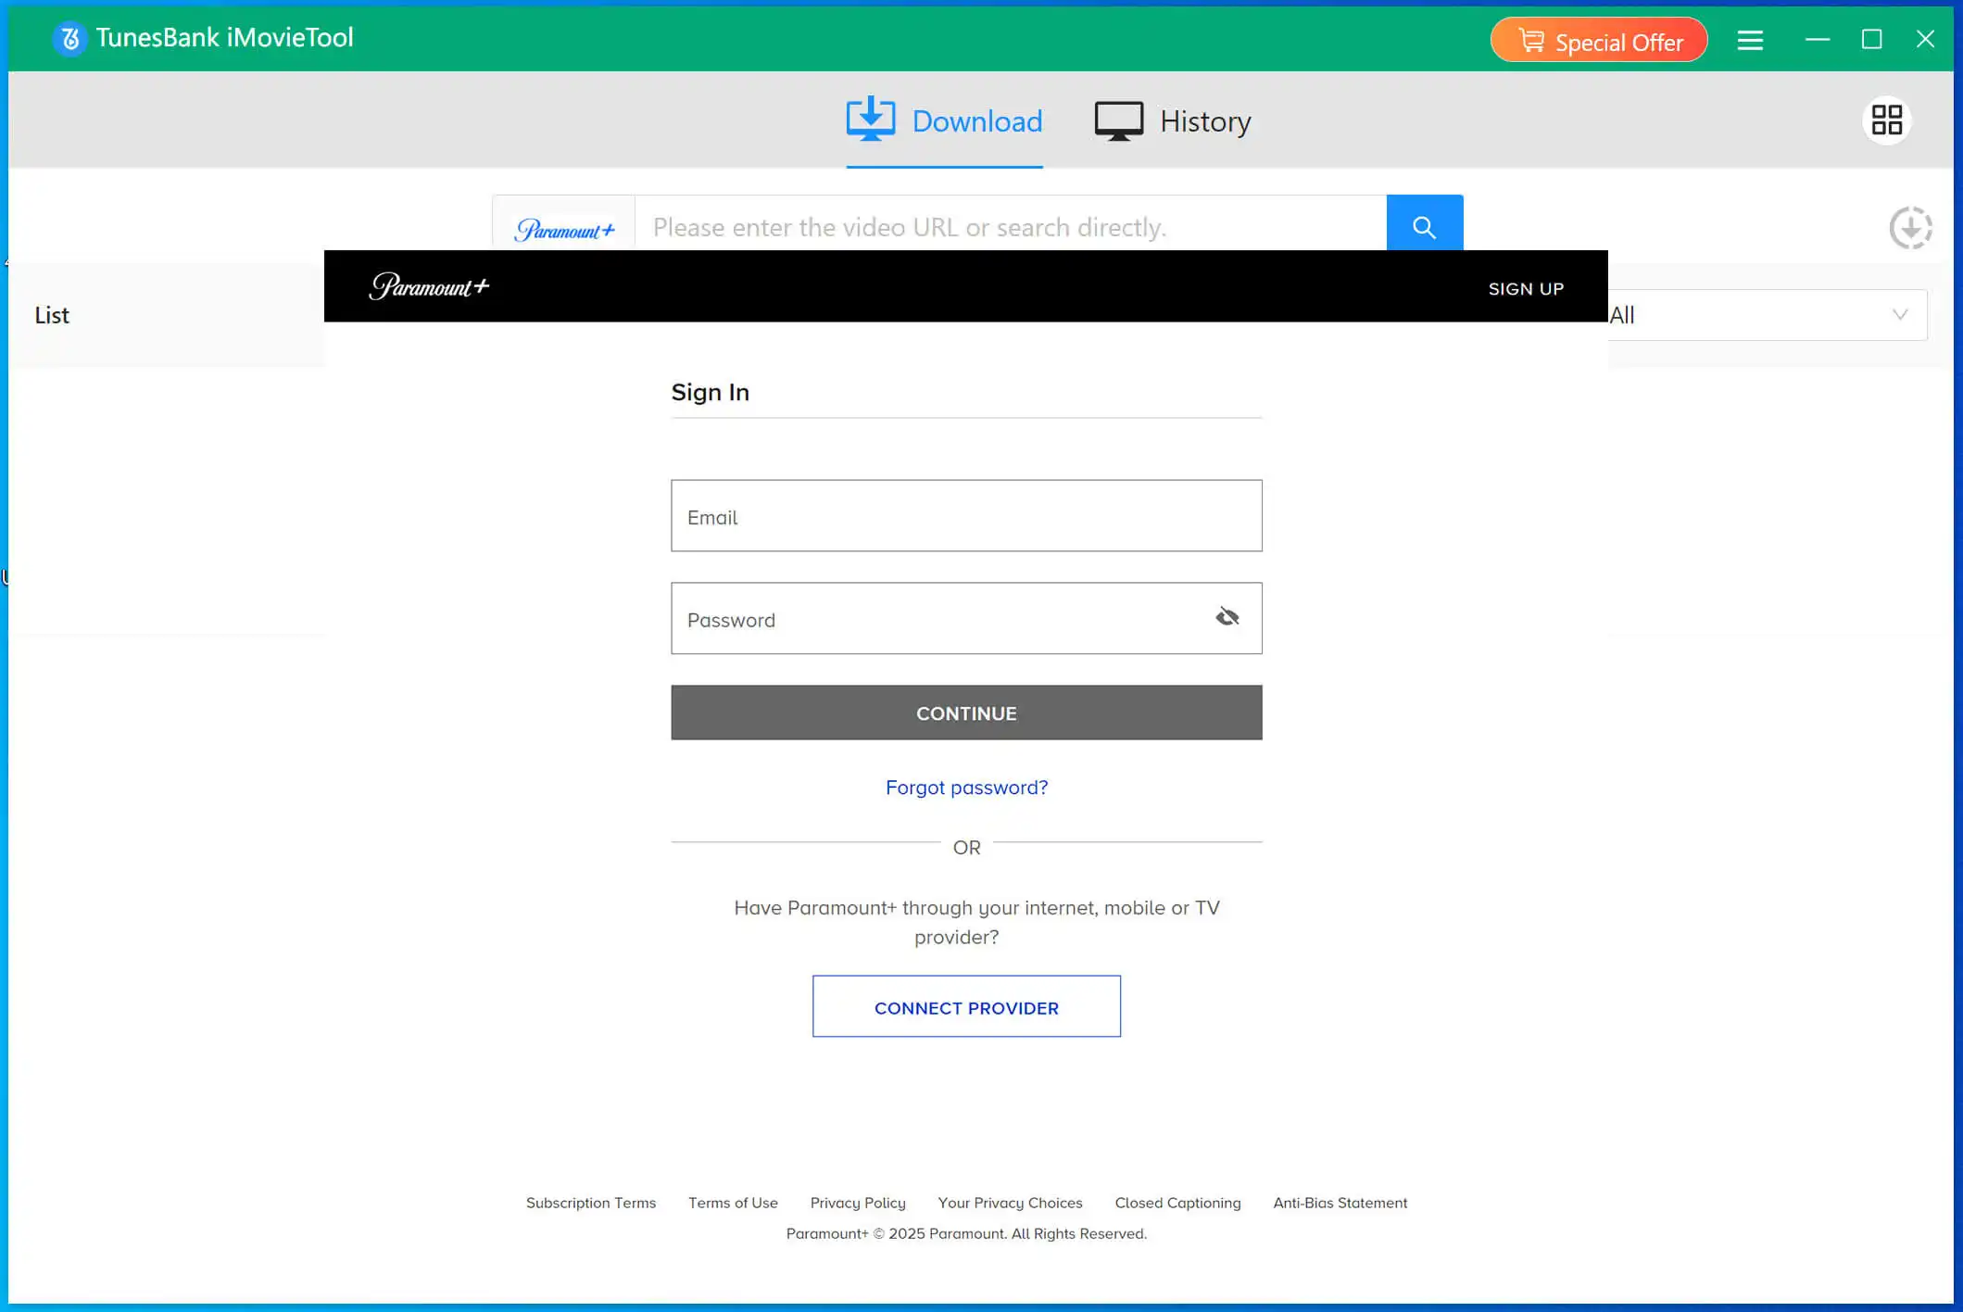Minimize the TunesBank window
Screen dimensions: 1963x1312
coord(1818,40)
